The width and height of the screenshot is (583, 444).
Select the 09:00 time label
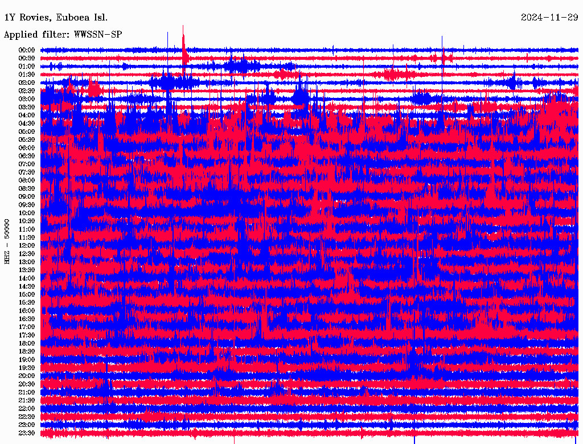[26, 197]
